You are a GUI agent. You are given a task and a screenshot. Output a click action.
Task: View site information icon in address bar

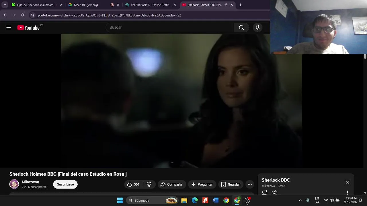pyautogui.click(x=32, y=15)
